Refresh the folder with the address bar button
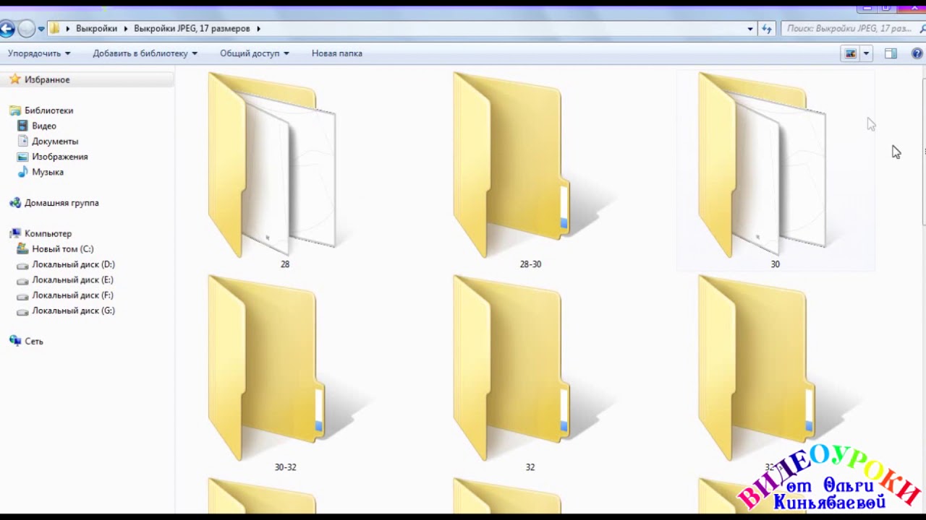This screenshot has width=926, height=520. pos(767,29)
